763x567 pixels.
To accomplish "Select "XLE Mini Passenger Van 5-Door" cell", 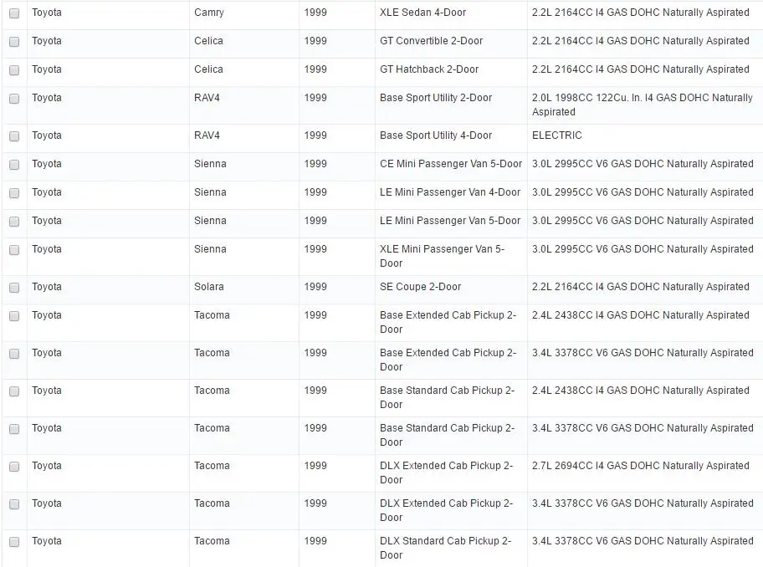I will (442, 256).
